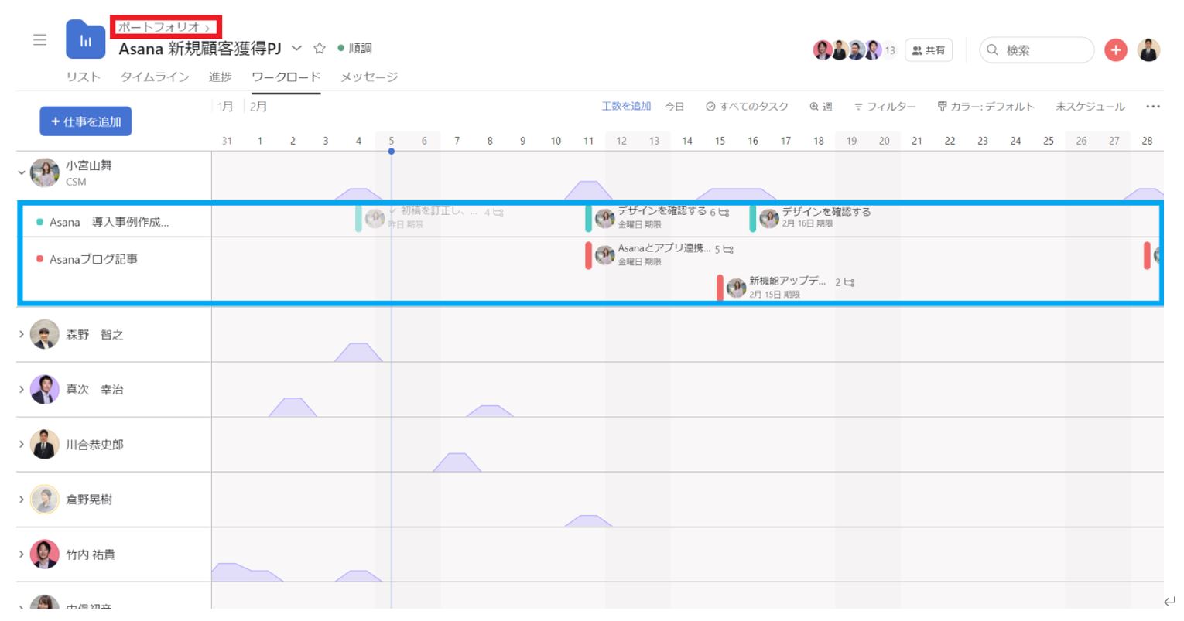Click subtask icon on デザインを確認する 6 task
Viewport: 1184px width, 621px height.
pos(724,212)
